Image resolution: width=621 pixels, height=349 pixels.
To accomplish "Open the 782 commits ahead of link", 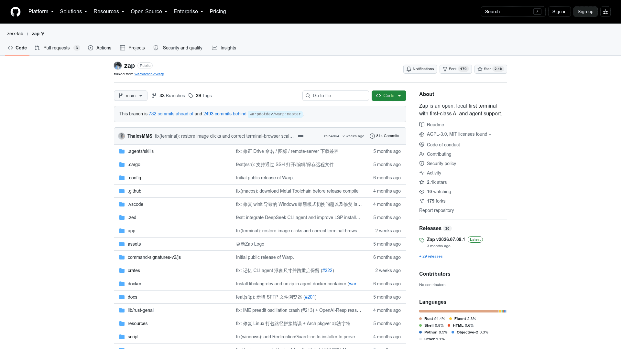I will tap(171, 114).
